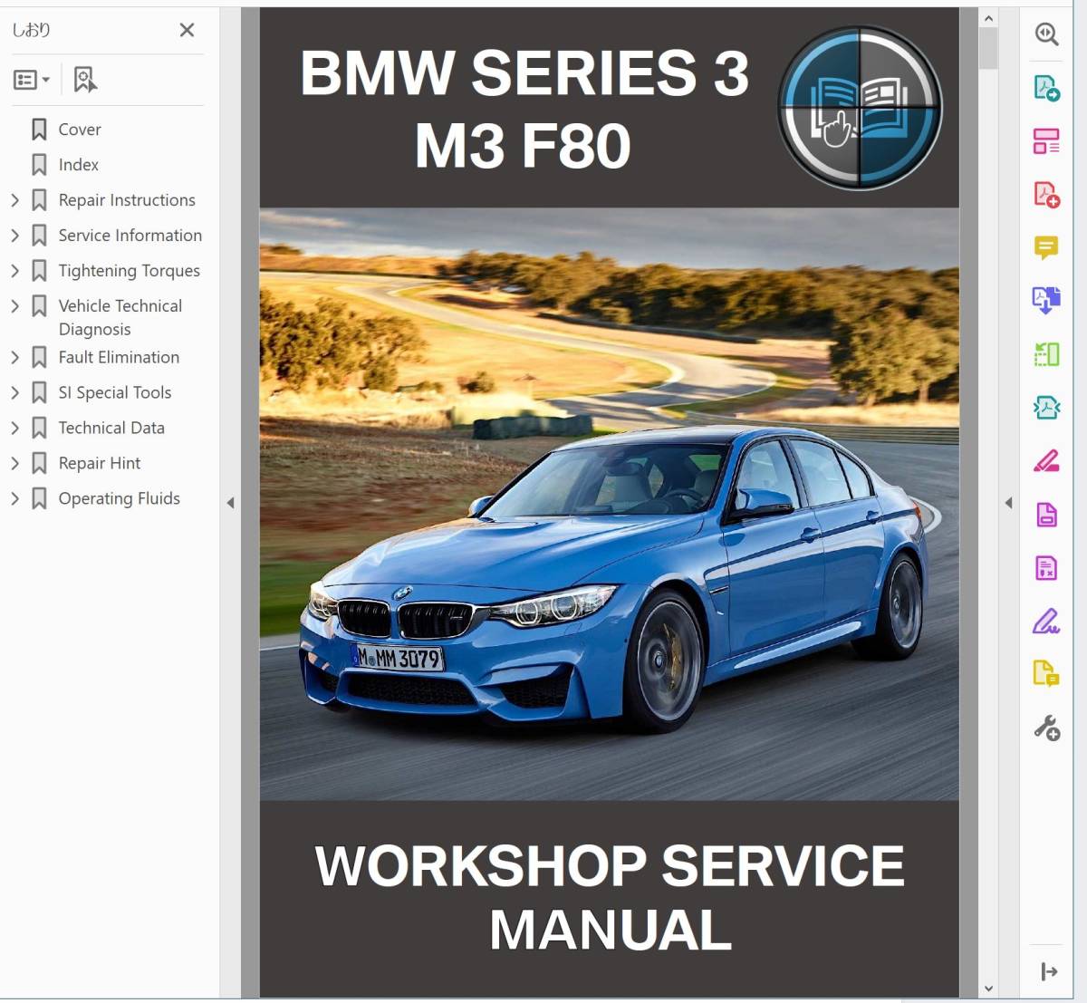Open the search/zoom tool in right pane
Viewport: 1087px width, 1003px height.
click(1047, 34)
